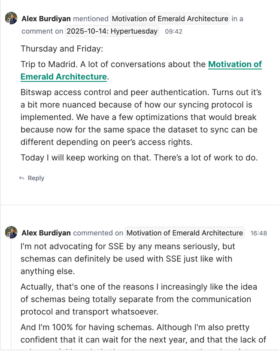Click the 'Today I will keep working' paragraph
Image resolution: width=279 pixels, height=351 pixels.
139,158
